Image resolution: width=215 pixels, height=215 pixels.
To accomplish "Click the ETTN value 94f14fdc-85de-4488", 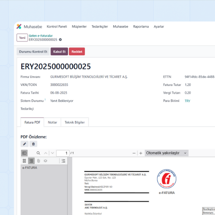I will click(x=200, y=77).
